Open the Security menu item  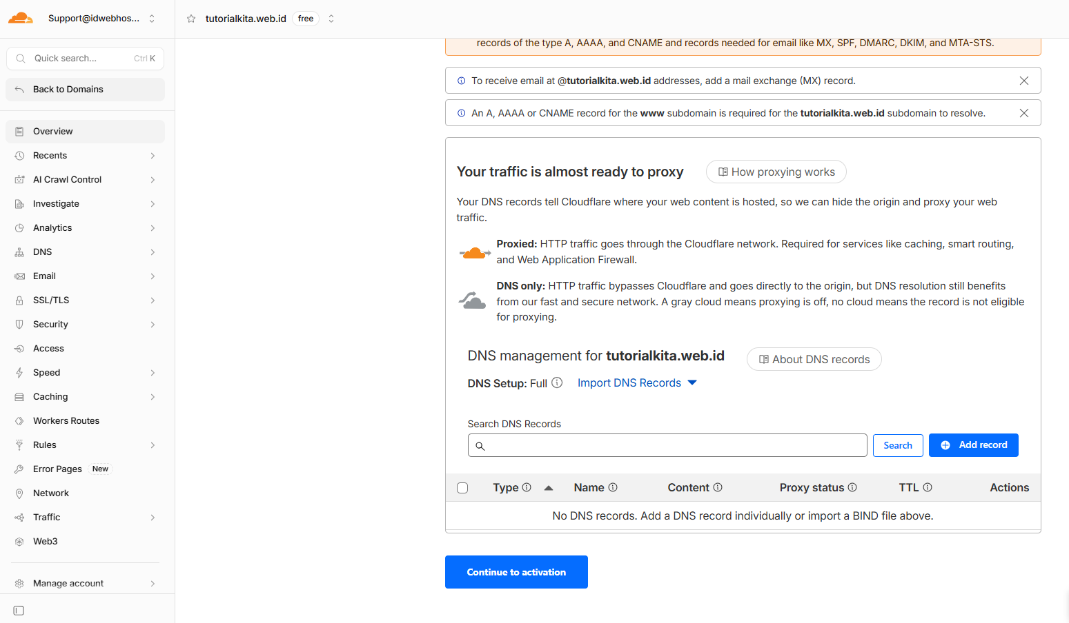click(85, 325)
